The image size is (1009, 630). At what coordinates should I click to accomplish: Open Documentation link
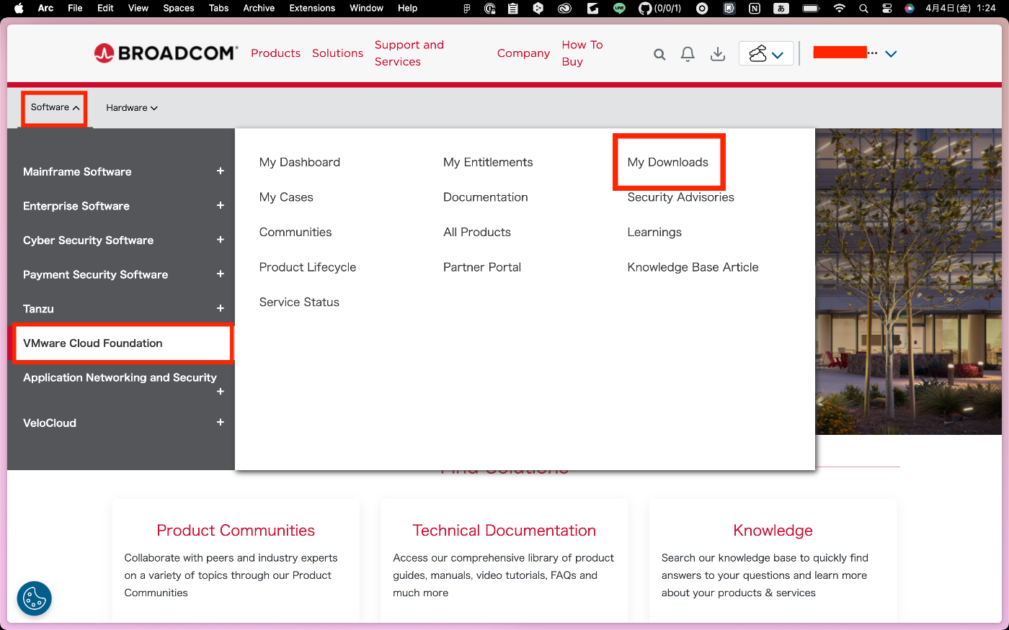[x=486, y=197]
